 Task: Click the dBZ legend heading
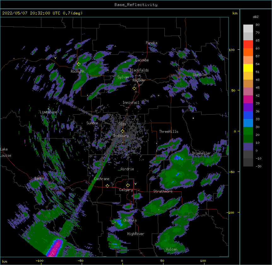pos(256,17)
